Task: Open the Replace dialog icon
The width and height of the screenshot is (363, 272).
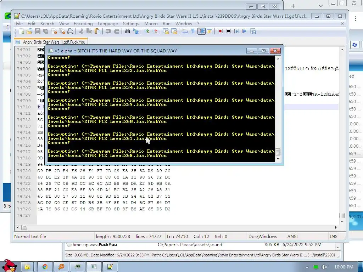Action: tap(136, 31)
